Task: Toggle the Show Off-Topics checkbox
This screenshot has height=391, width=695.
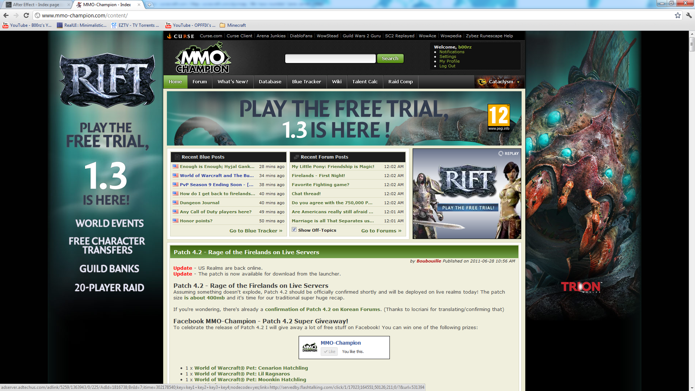Action: (294, 230)
